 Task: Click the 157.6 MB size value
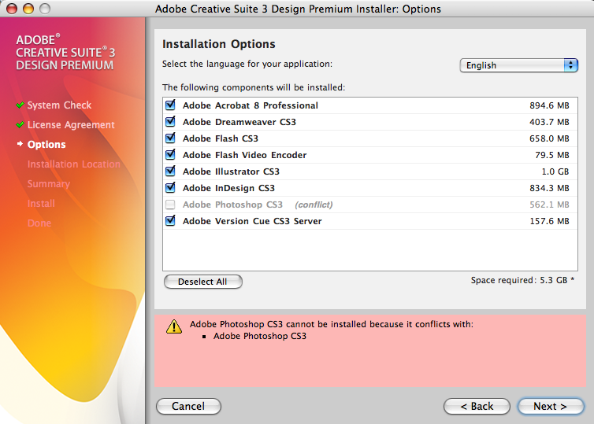(549, 221)
